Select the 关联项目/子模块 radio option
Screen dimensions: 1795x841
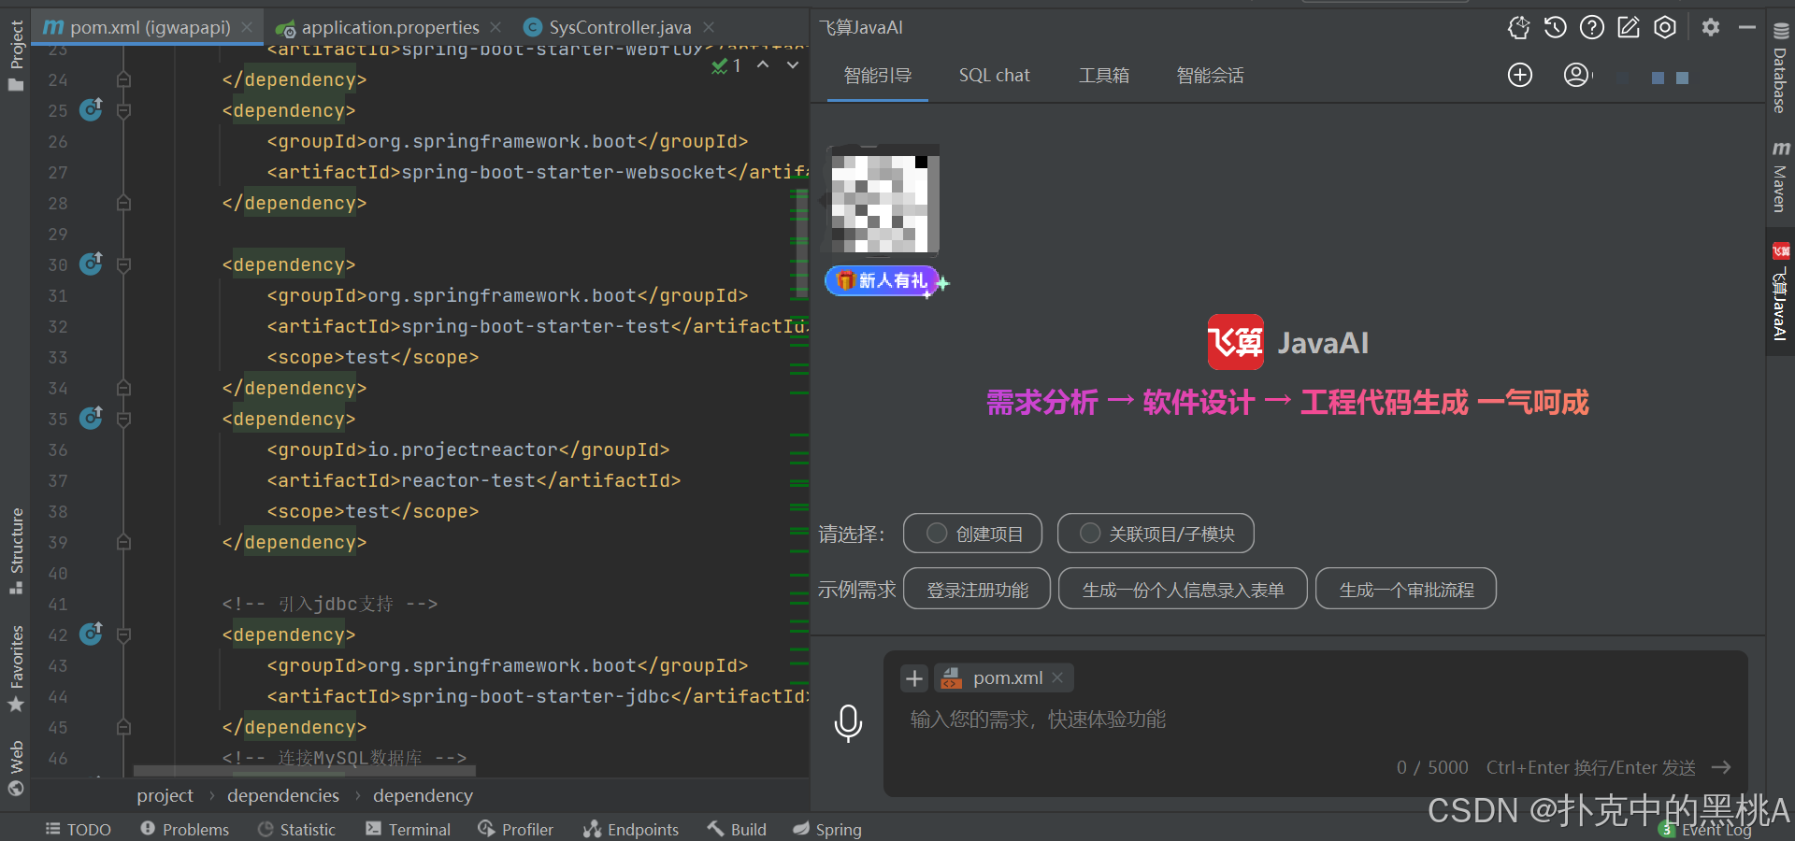[x=1156, y=534]
